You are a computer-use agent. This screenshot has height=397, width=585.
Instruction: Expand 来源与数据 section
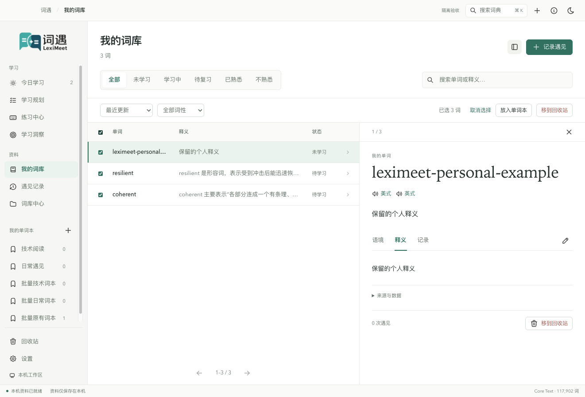coord(387,296)
